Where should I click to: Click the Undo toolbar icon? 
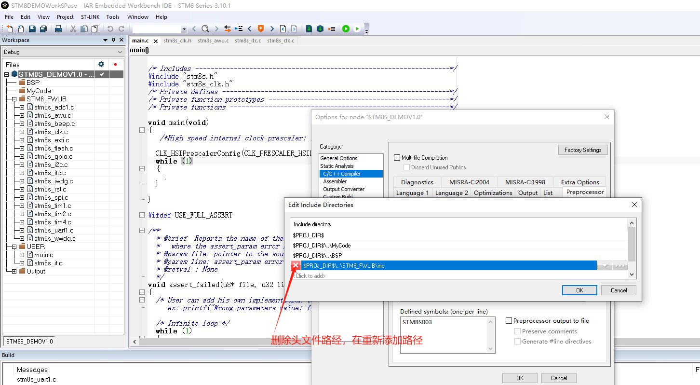point(110,29)
